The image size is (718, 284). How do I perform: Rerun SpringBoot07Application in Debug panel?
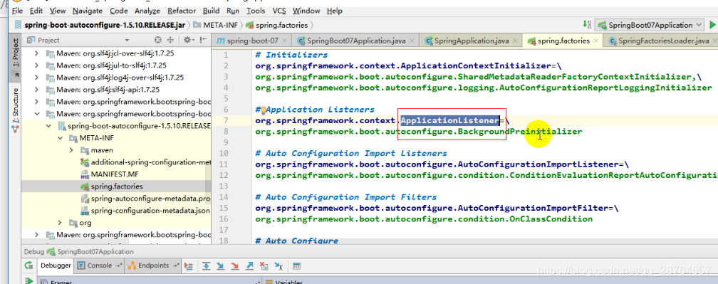pyautogui.click(x=28, y=265)
